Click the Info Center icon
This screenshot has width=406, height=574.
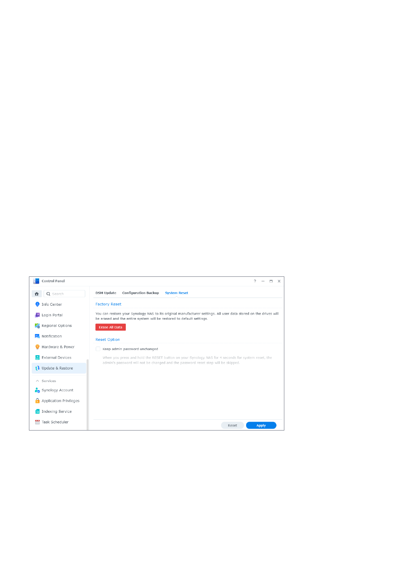point(37,304)
